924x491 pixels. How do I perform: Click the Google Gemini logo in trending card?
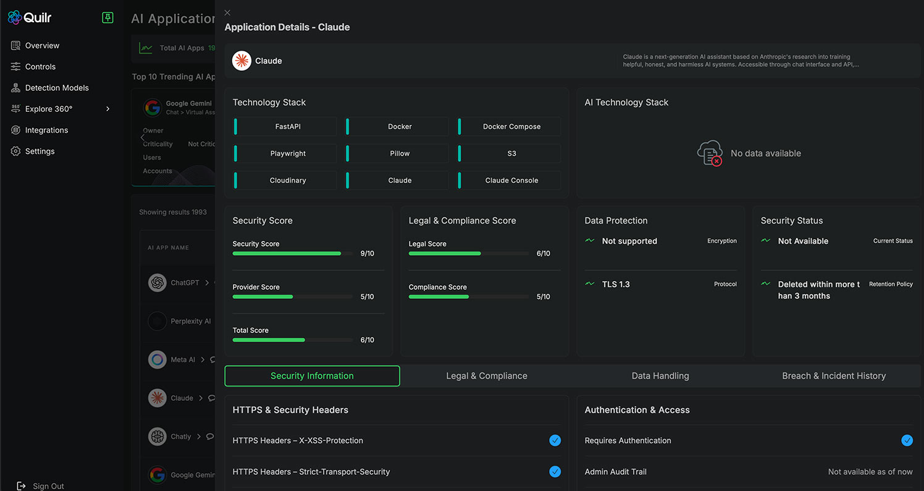click(x=153, y=107)
